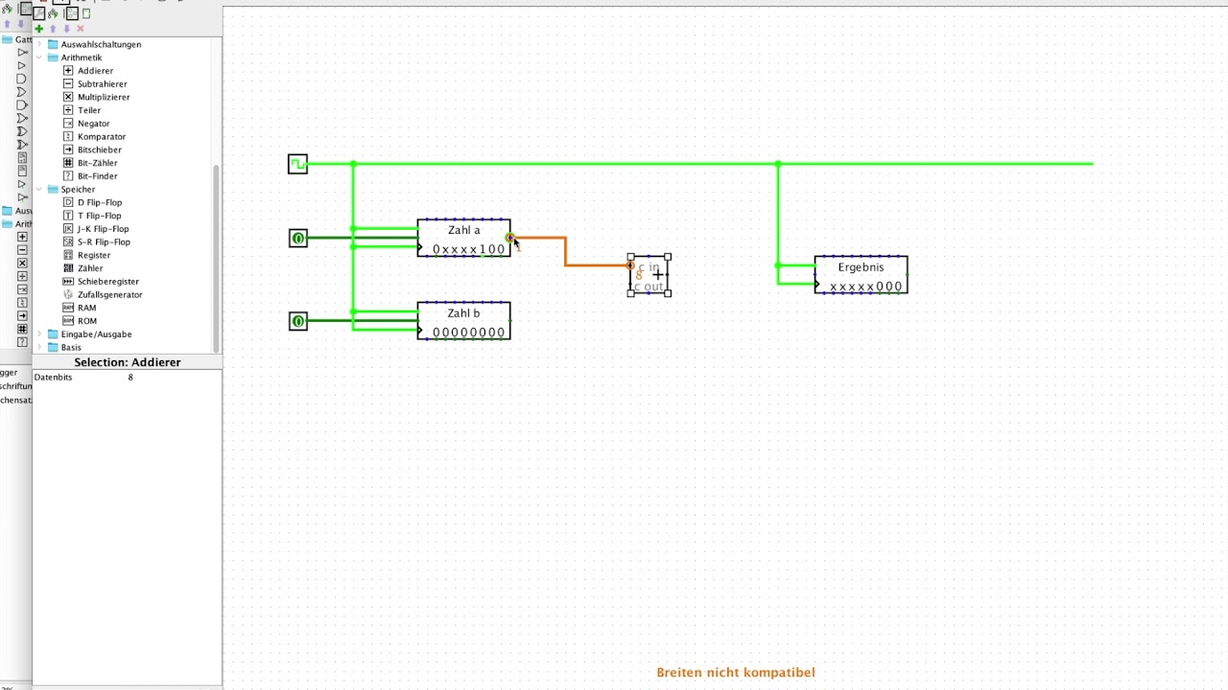1228x690 pixels.
Task: Expand the Basis library folder
Action: tap(39, 347)
